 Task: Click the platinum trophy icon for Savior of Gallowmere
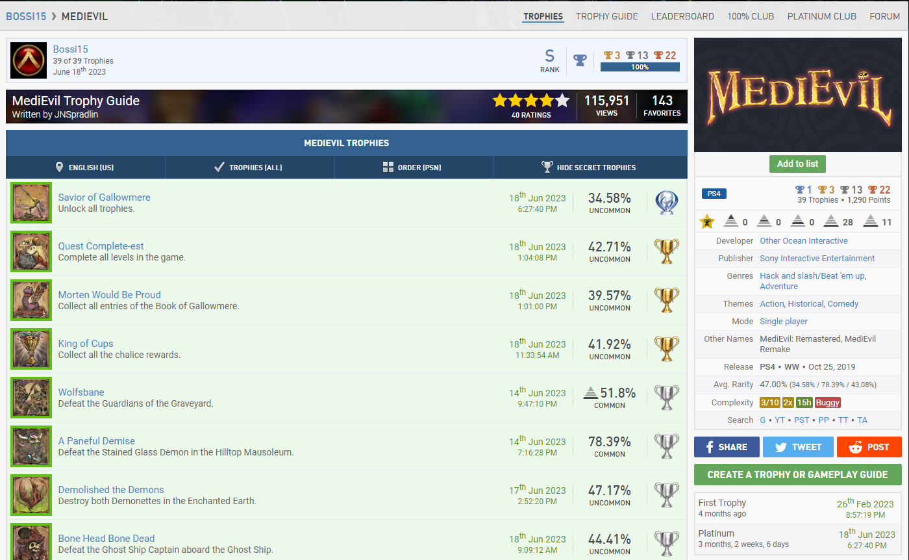coord(666,203)
